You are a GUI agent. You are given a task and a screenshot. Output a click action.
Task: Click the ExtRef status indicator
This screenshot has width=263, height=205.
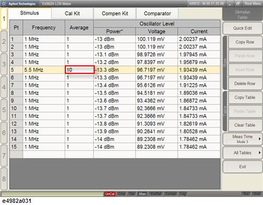click(156, 194)
